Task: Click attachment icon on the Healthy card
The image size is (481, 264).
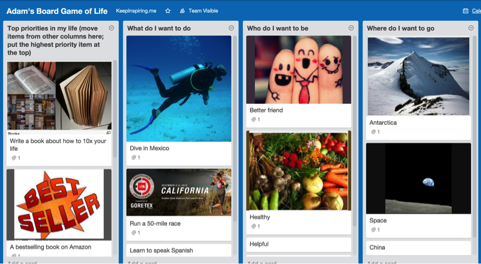Action: coord(253,227)
